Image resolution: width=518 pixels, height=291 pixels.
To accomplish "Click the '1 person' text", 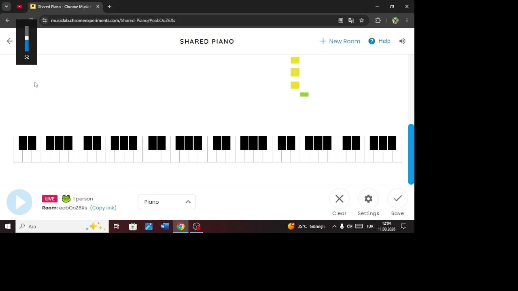I will 83,199.
